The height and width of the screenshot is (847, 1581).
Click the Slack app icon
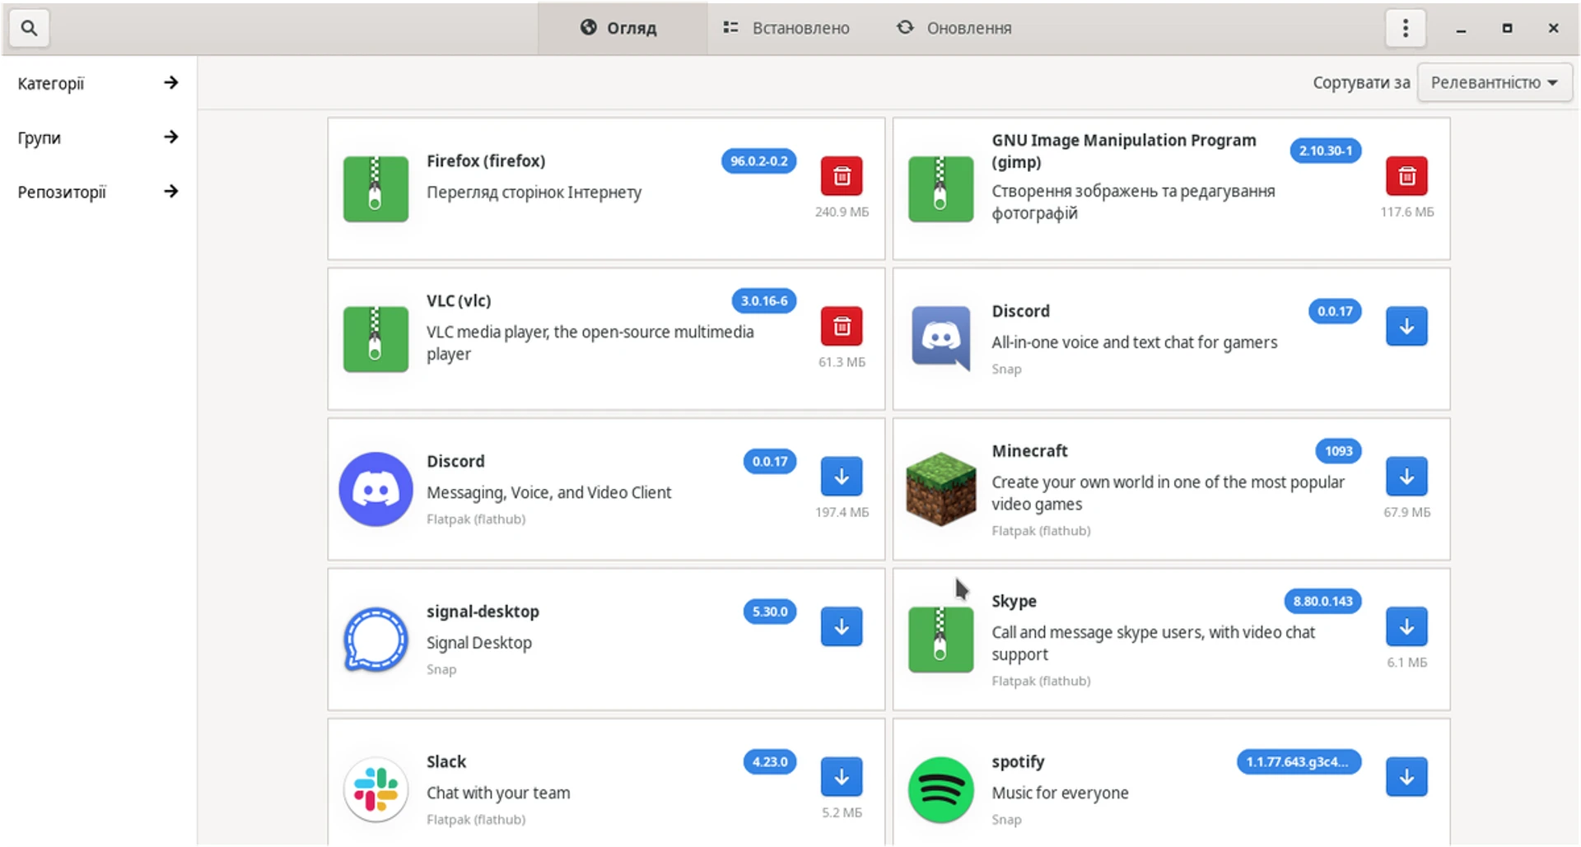(375, 790)
